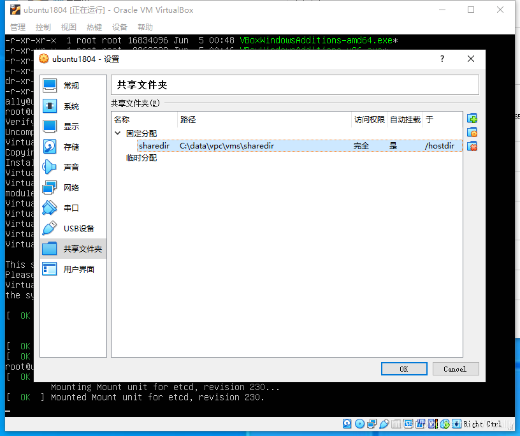Click the settings dialog gear title icon

click(44, 59)
